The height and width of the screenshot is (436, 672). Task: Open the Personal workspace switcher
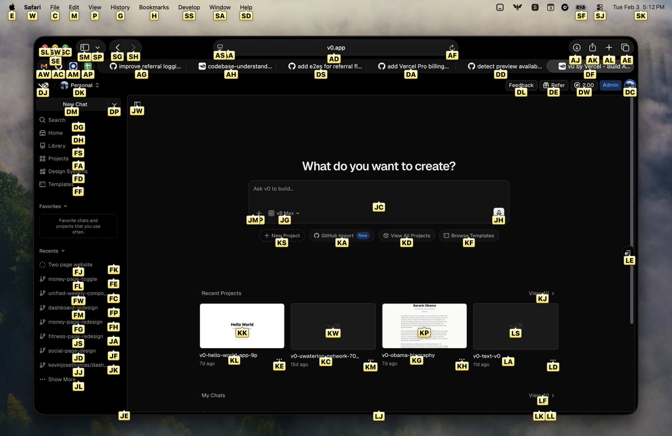pos(80,85)
